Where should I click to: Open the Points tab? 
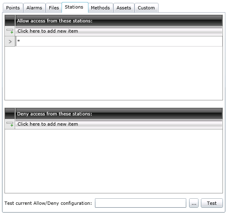click(x=13, y=8)
